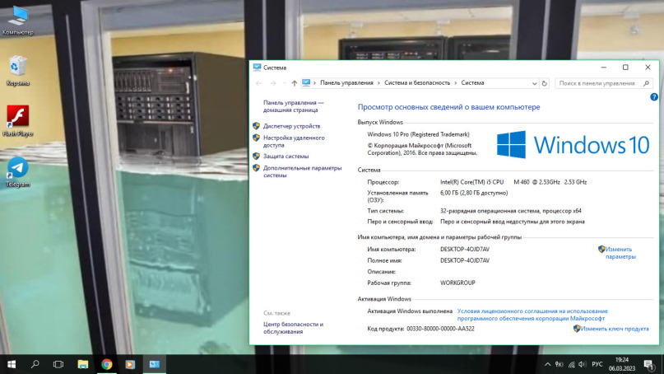Show hidden tray icons chevron
The image size is (664, 374).
coord(547,364)
